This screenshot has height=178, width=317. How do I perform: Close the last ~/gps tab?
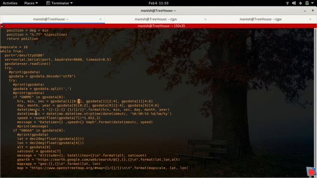coord(310,19)
